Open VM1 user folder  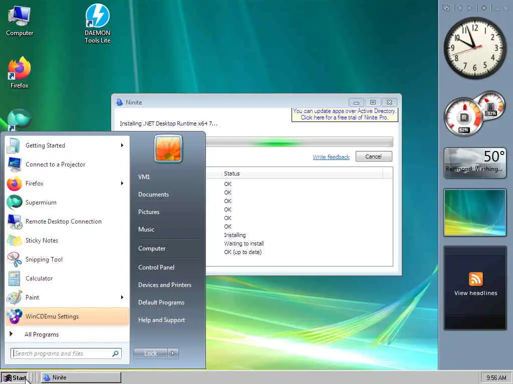point(144,176)
